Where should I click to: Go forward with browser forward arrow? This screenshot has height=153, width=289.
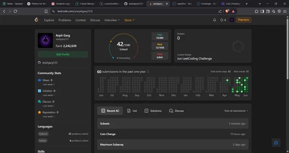(10, 11)
